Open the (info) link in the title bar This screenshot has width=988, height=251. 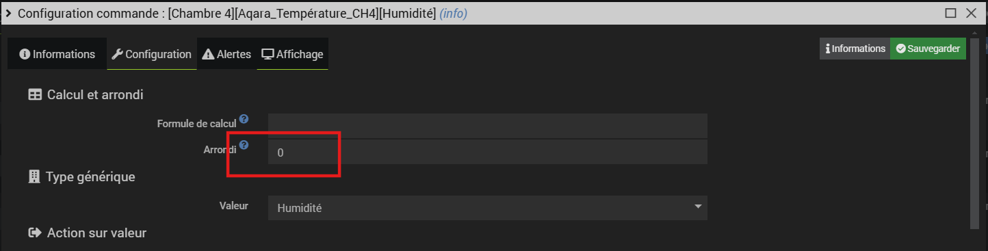pos(453,13)
